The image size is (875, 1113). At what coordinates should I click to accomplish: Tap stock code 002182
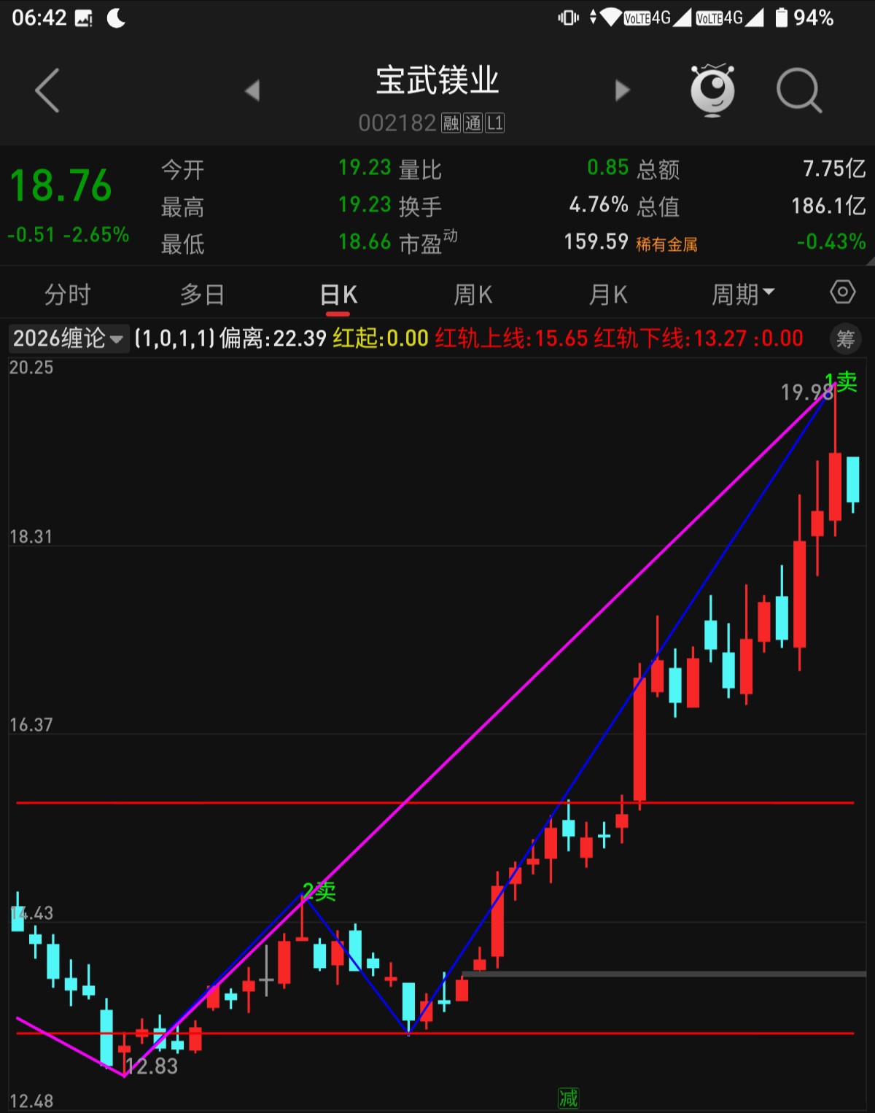coord(397,123)
